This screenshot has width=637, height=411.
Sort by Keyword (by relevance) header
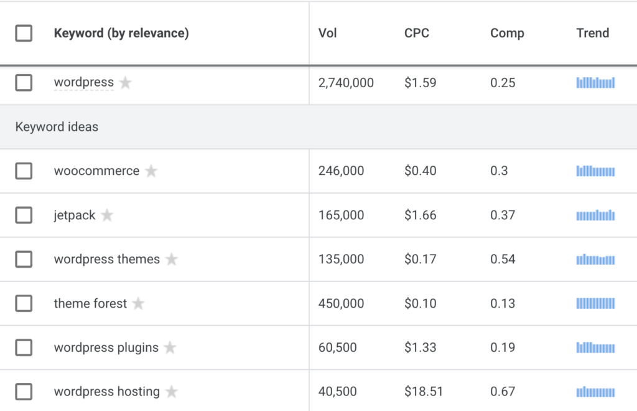point(121,33)
